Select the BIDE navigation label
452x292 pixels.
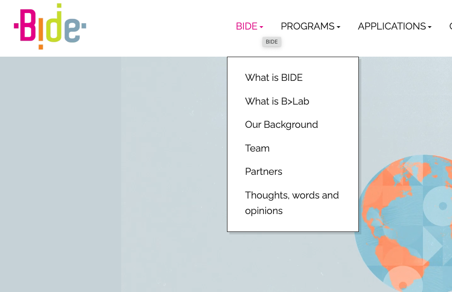pos(246,27)
